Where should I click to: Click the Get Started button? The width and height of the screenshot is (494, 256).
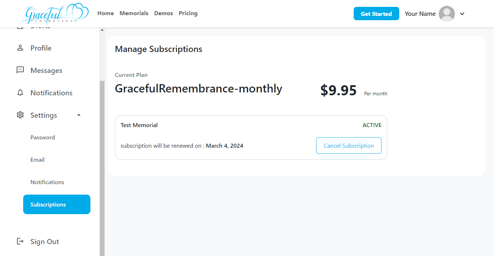point(376,14)
